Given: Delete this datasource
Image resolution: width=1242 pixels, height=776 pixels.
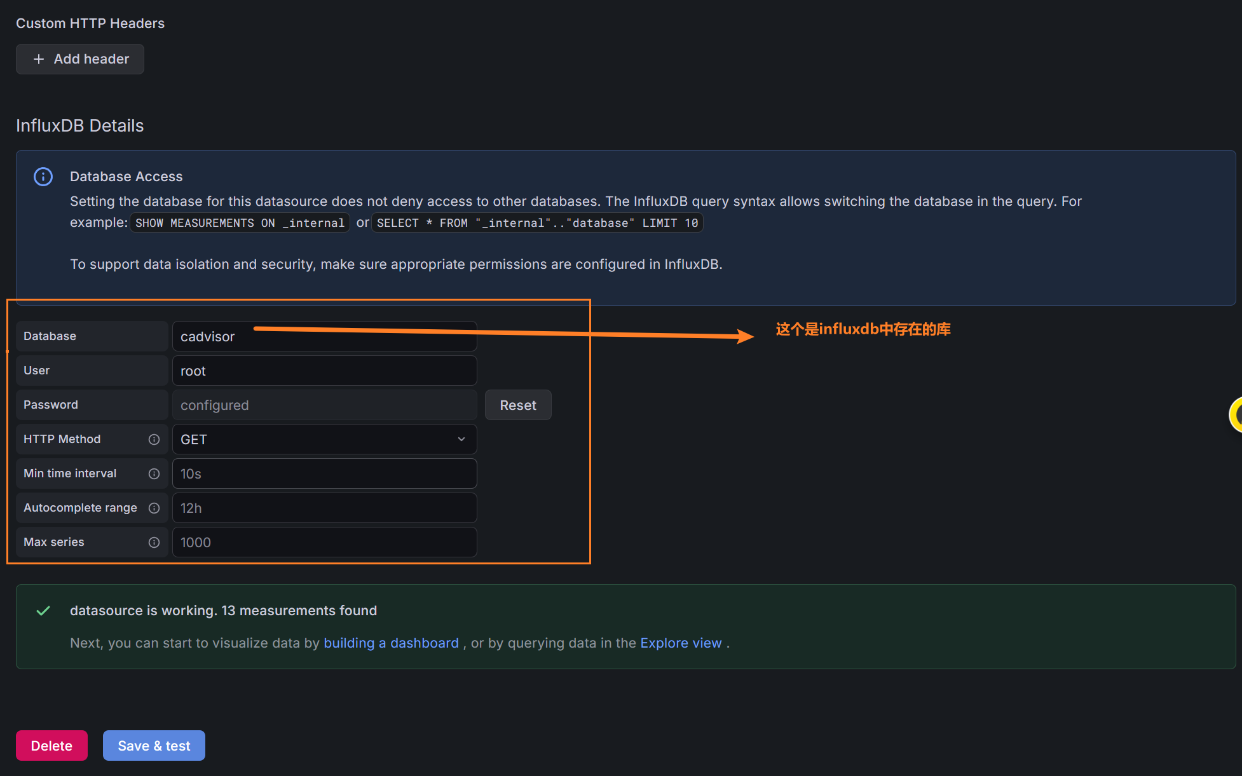Looking at the screenshot, I should coord(51,745).
